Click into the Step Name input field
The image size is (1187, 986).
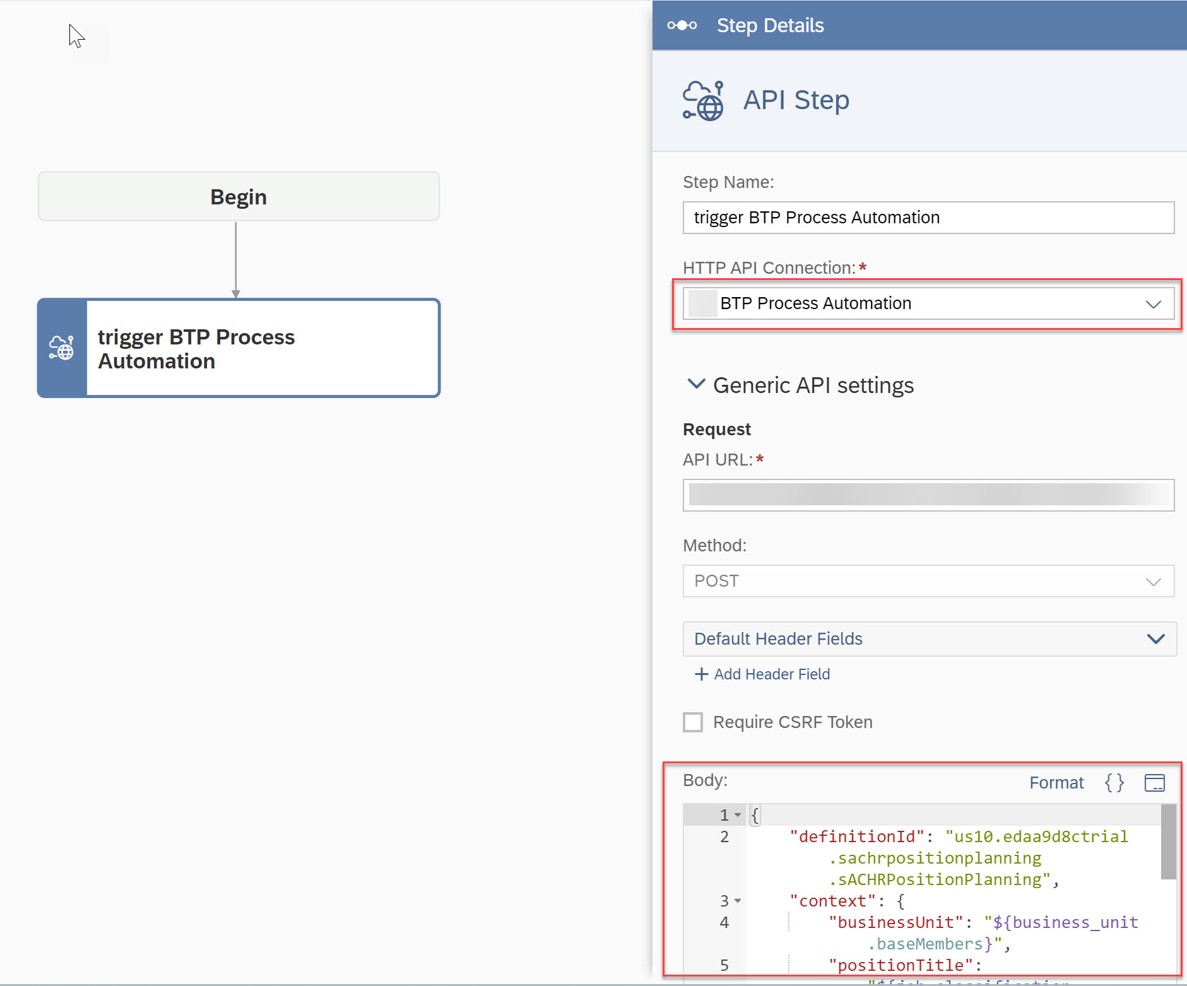coord(928,218)
